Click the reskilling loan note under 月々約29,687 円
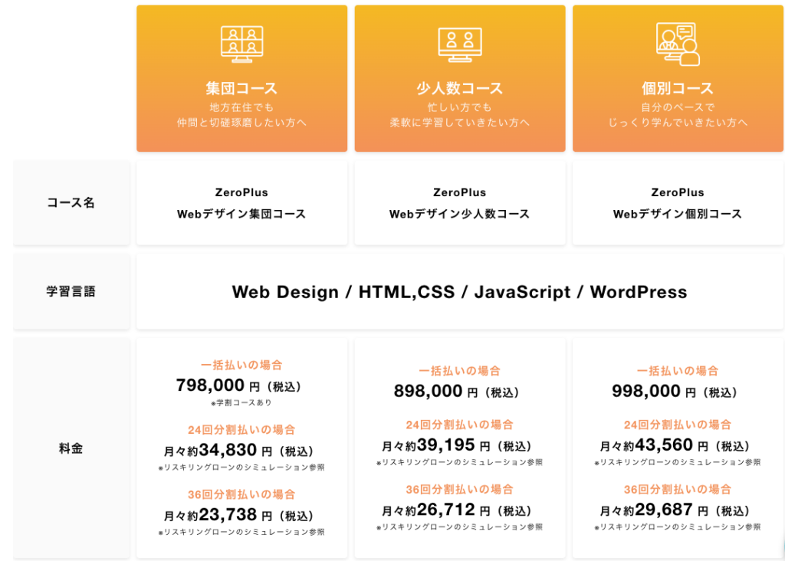Image resolution: width=785 pixels, height=561 pixels. coord(678,527)
